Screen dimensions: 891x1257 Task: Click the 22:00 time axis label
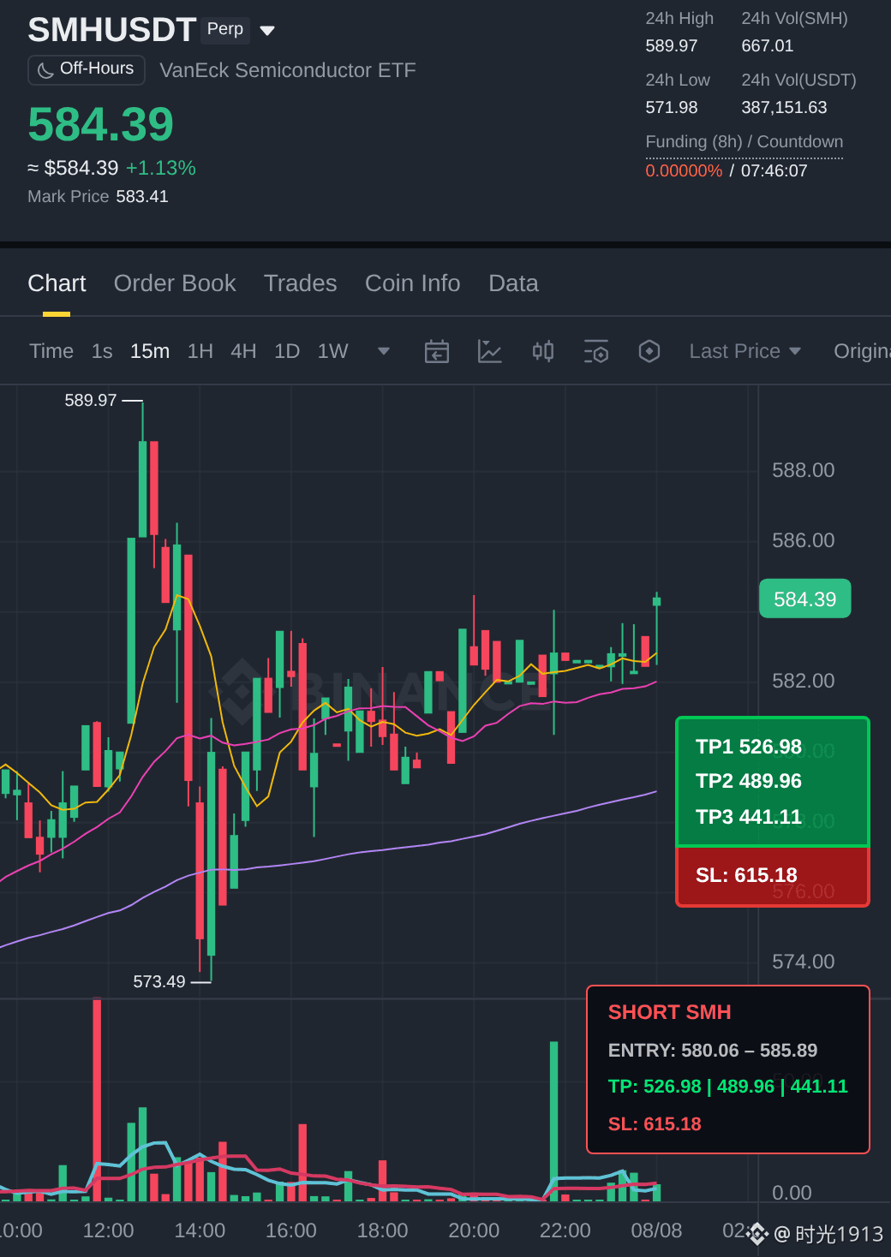pos(565,1230)
